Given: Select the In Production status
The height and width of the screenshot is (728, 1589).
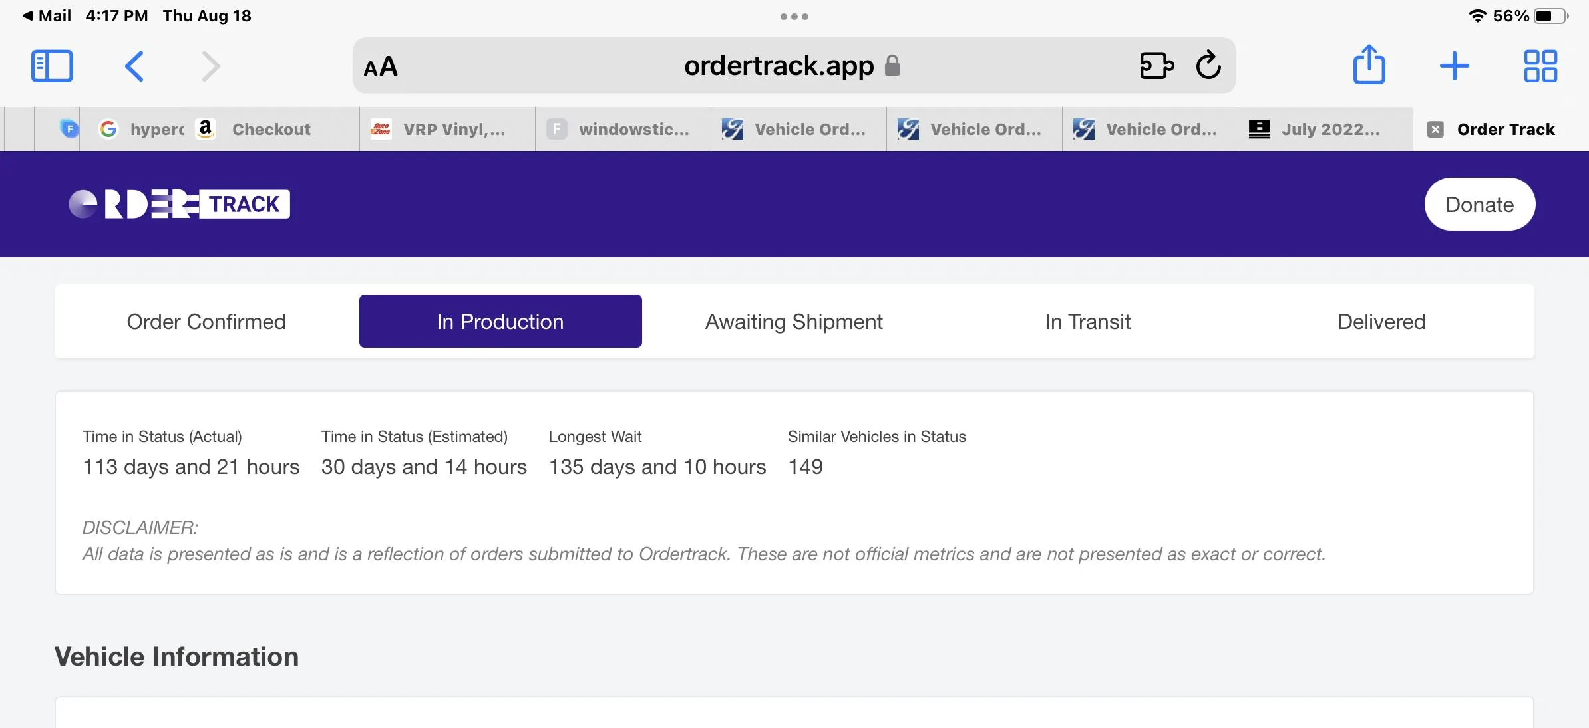Looking at the screenshot, I should coord(500,322).
